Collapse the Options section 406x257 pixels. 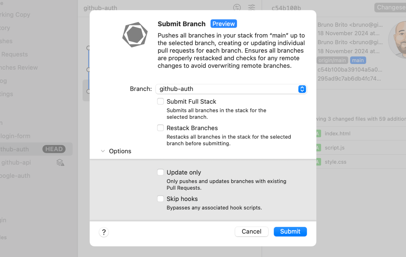(x=103, y=151)
